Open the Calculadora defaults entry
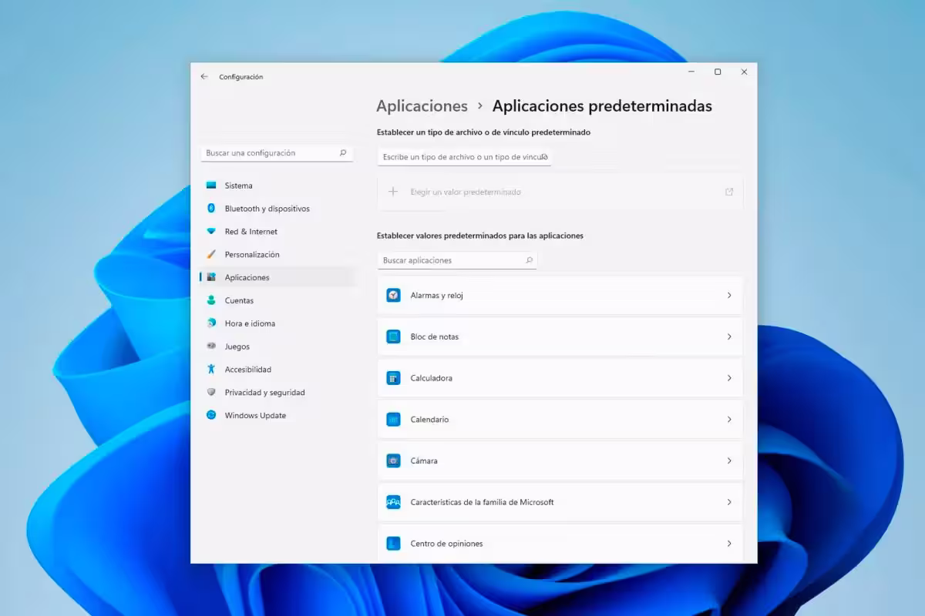The height and width of the screenshot is (616, 925). [560, 378]
